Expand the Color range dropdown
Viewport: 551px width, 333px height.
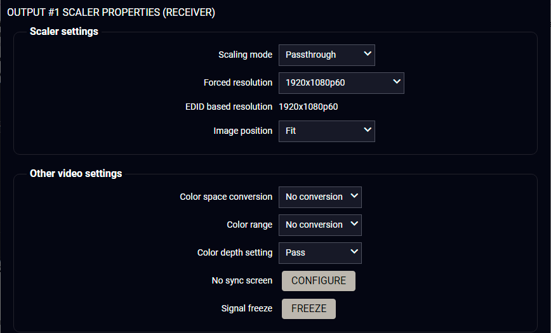click(320, 225)
